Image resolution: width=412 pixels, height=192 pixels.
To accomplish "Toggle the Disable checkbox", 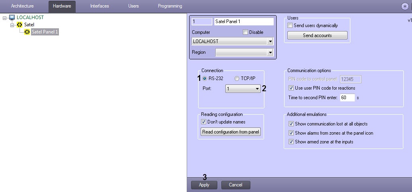I will 246,32.
